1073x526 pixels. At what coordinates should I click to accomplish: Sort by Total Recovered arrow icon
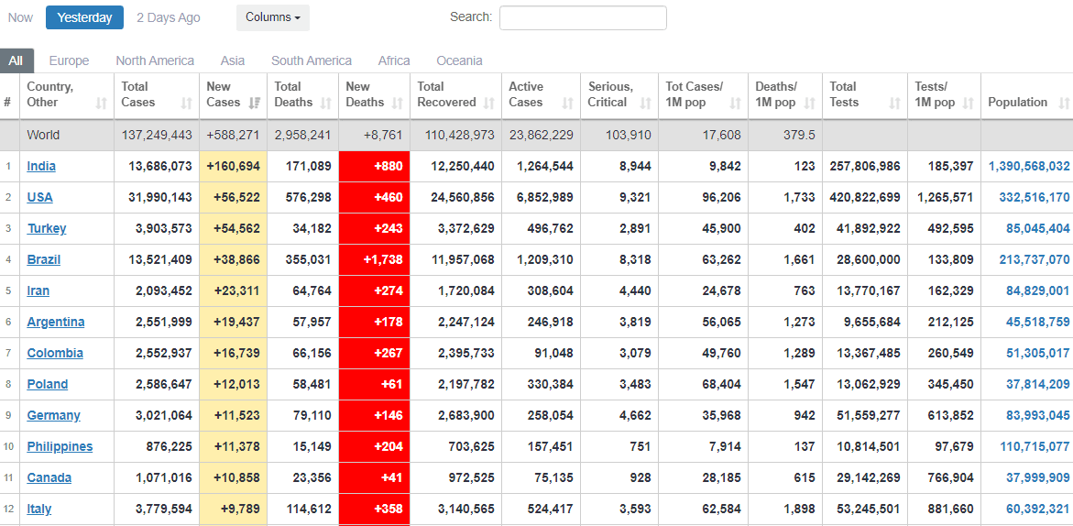[x=489, y=103]
